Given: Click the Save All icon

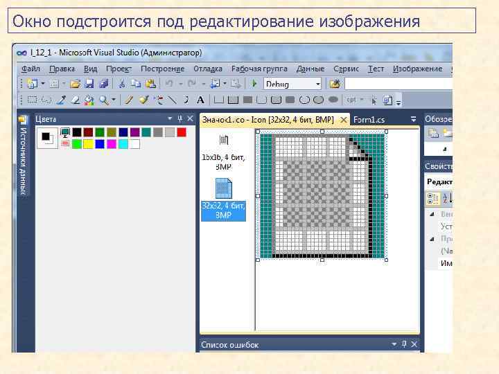Looking at the screenshot, I should pyautogui.click(x=104, y=84).
